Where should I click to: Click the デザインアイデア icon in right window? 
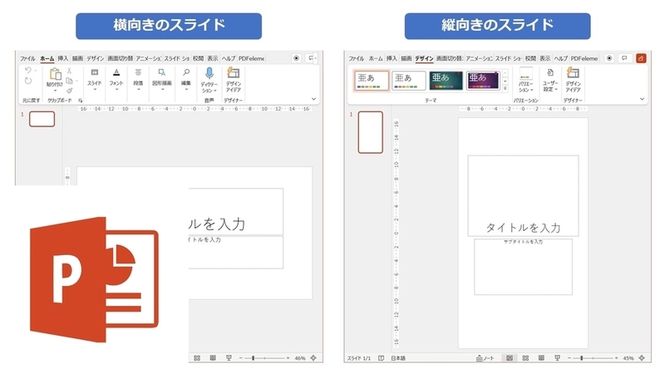coord(573,72)
